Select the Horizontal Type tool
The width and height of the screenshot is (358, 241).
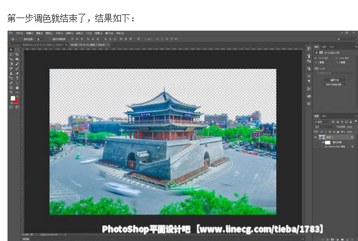(17, 78)
